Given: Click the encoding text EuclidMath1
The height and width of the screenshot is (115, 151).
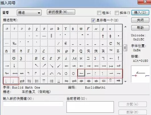Looking at the screenshot, I should (95, 87).
